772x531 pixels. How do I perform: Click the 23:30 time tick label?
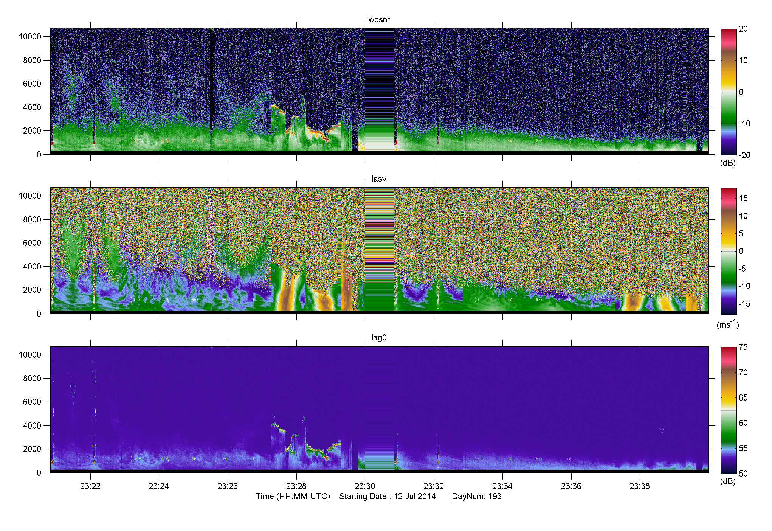pyautogui.click(x=365, y=486)
